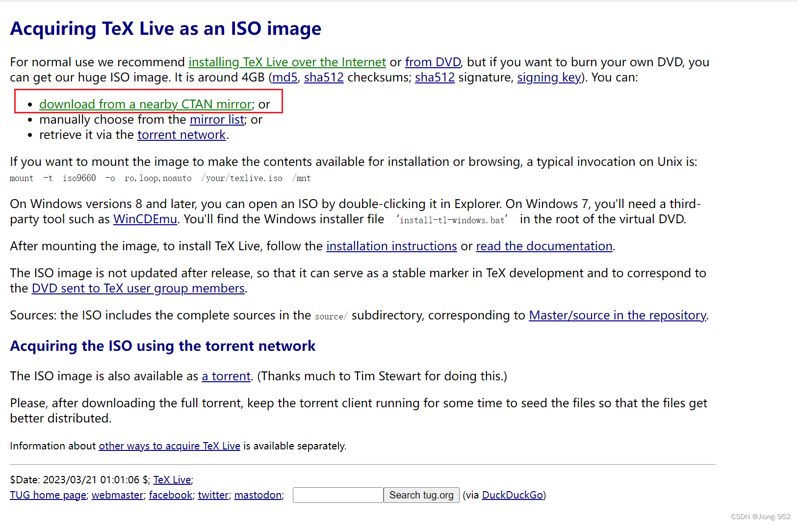The height and width of the screenshot is (525, 798).
Task: Click the 'Acquiring TeX Live as an ISO image' heading
Action: click(x=166, y=28)
